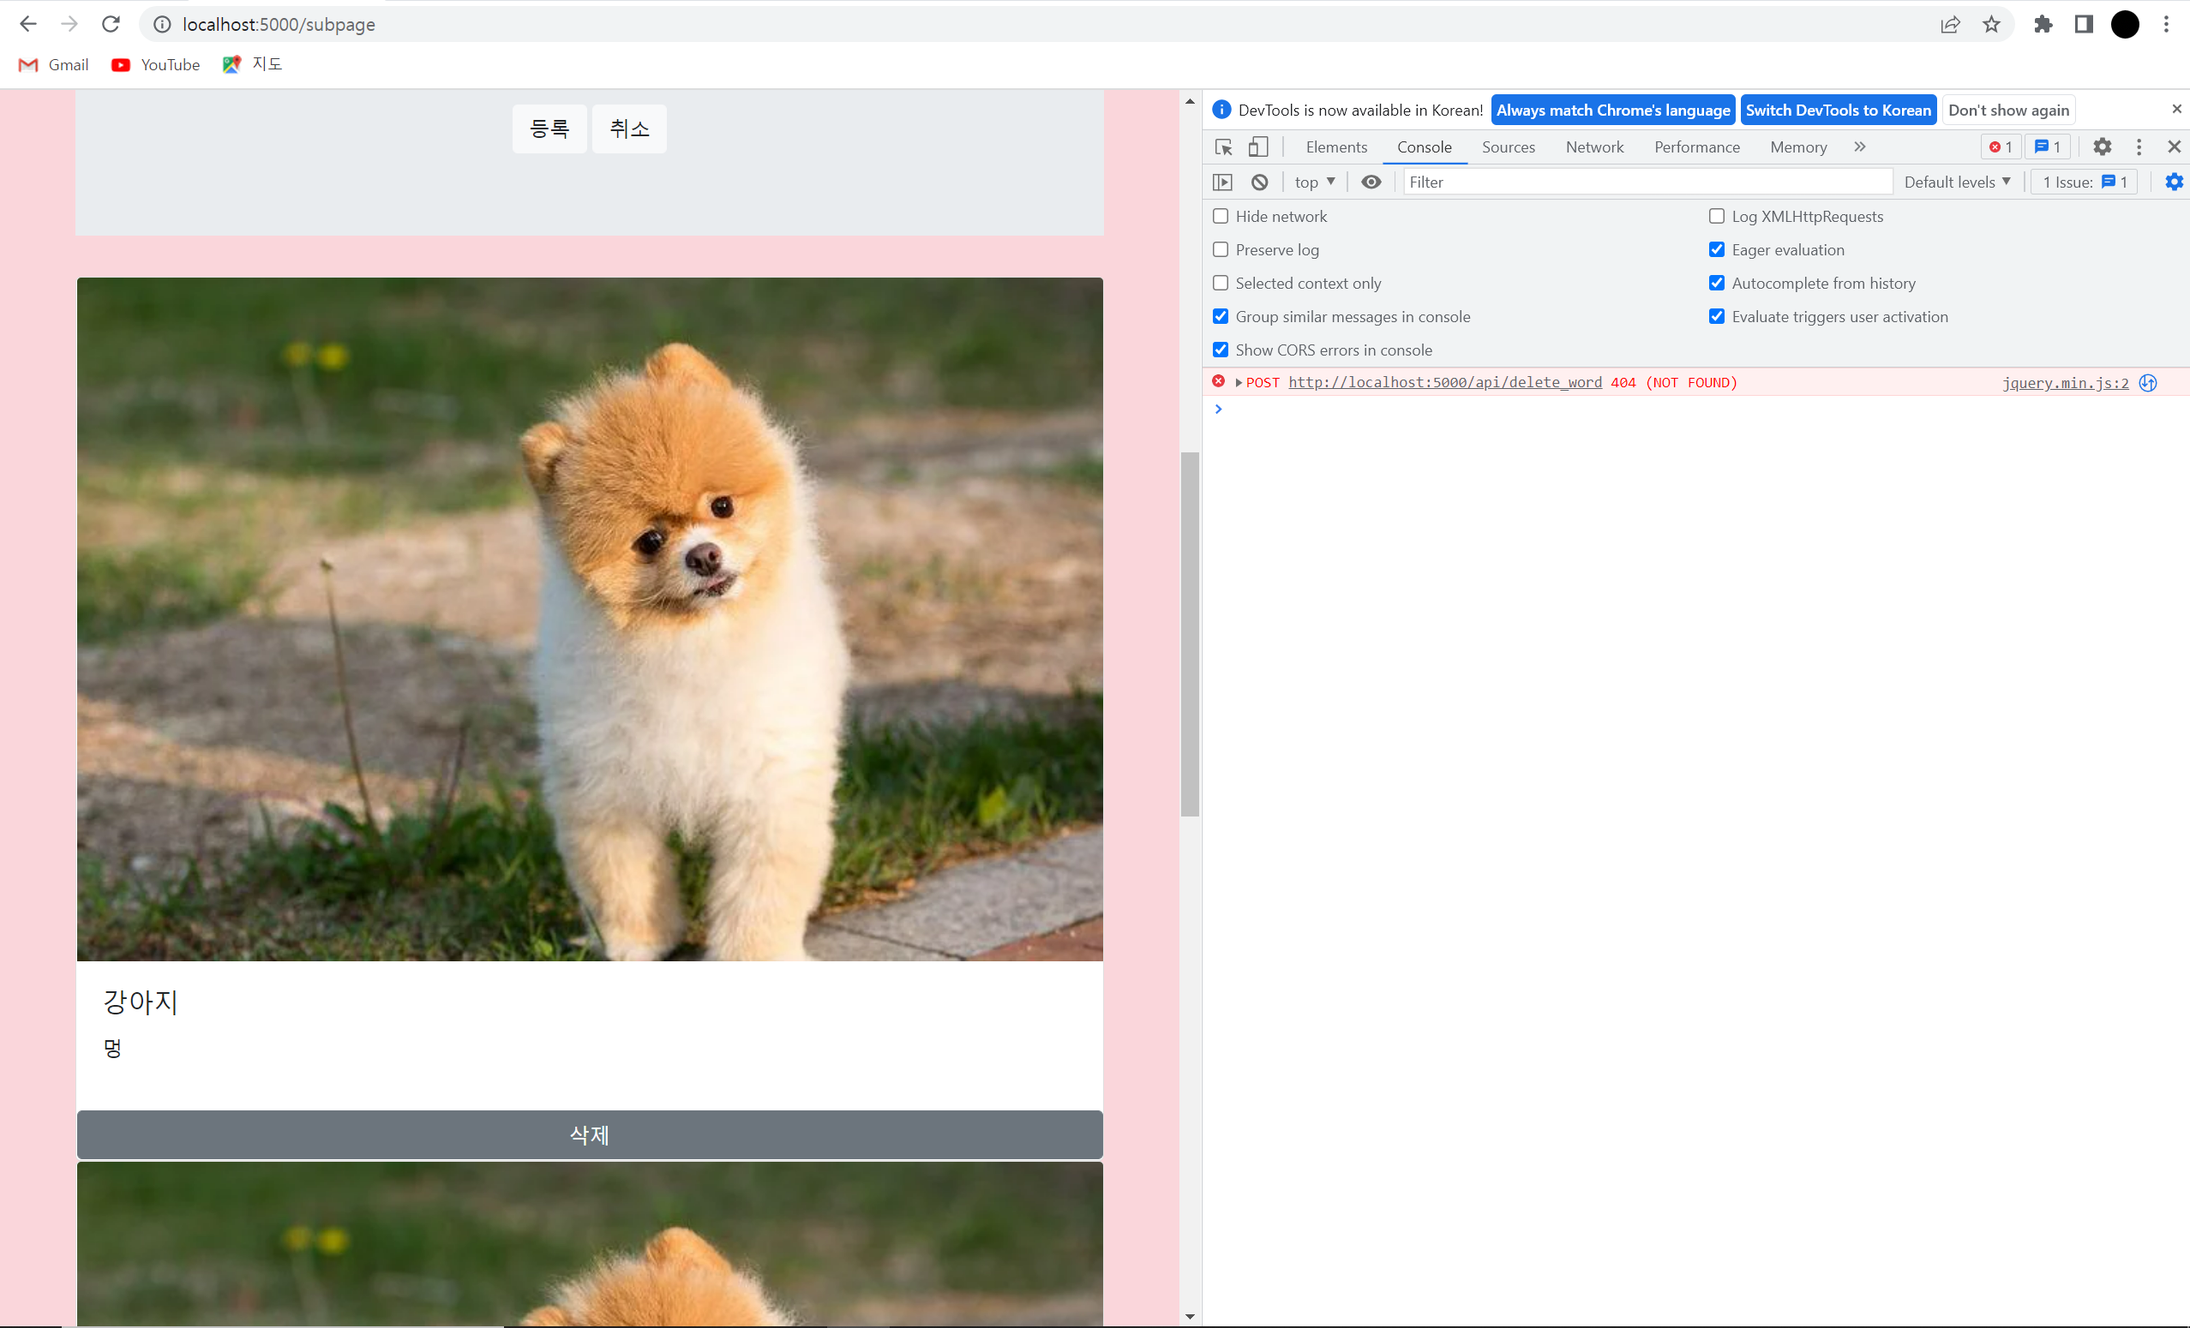Open the Extensions puzzle icon
This screenshot has height=1328, width=2190.
click(2043, 24)
